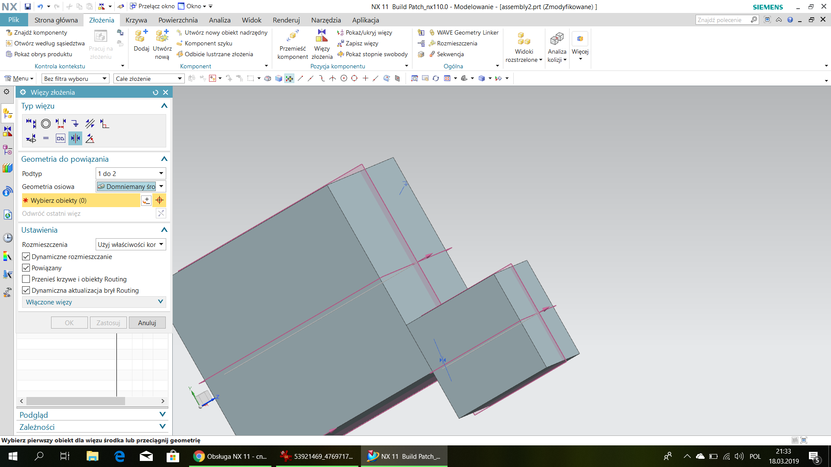This screenshot has height=467, width=831.
Task: Enable Przenieś krzywe i obiekty Routing
Action: (x=26, y=279)
